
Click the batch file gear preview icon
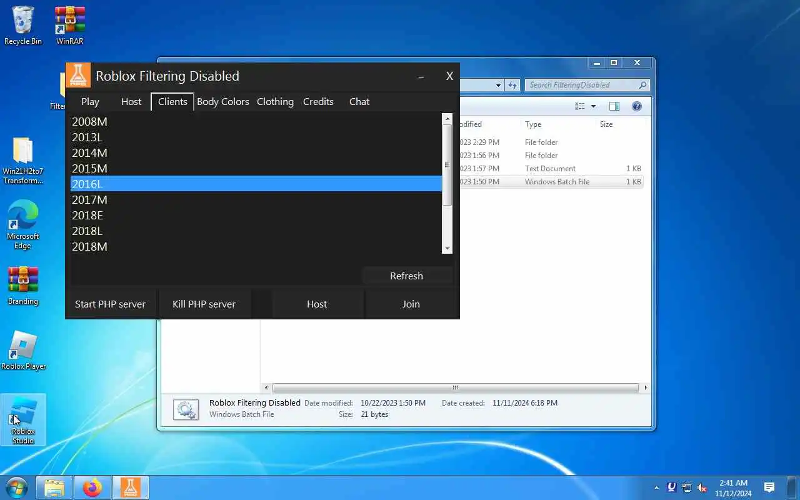click(186, 409)
